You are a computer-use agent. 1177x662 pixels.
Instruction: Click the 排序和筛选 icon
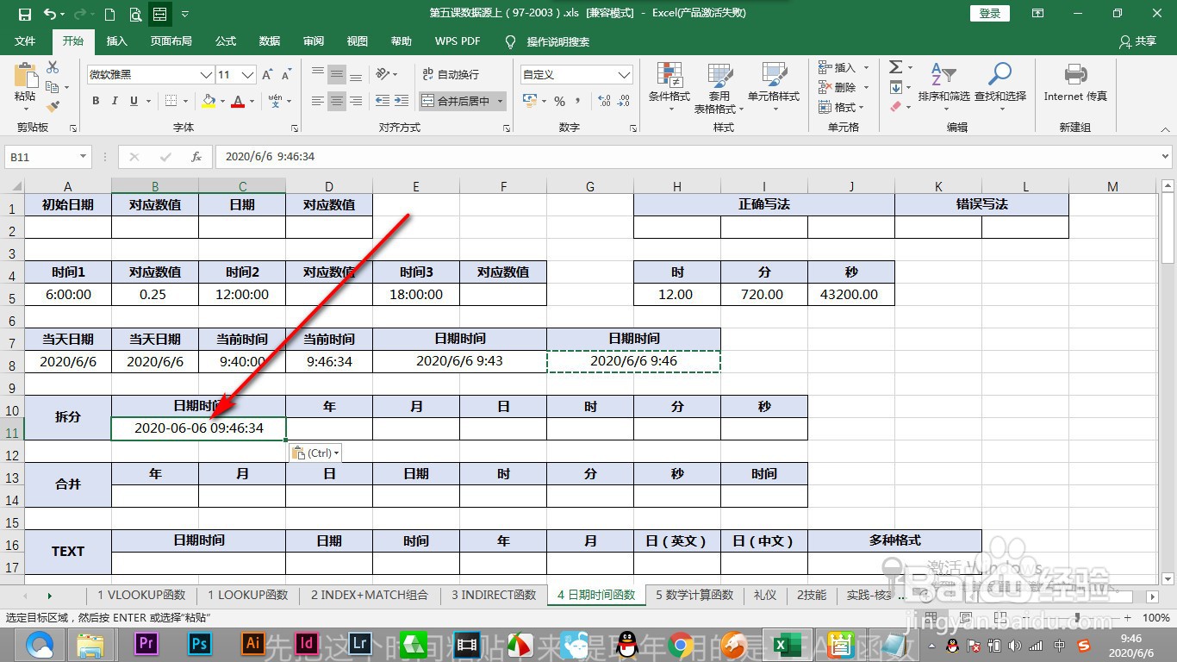coord(943,75)
